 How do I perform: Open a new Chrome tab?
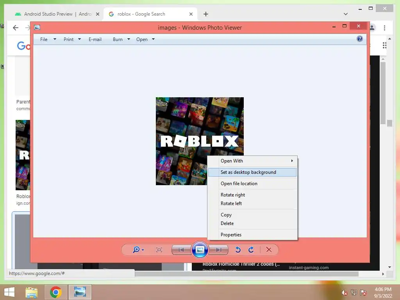[x=206, y=14]
